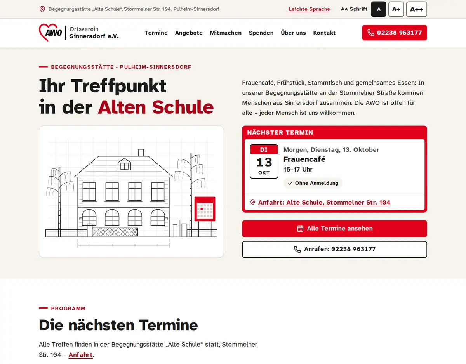Viewport: 466px width, 364px height.
Task: Click the pin icon beside the Anfahrt link
Action: point(253,202)
